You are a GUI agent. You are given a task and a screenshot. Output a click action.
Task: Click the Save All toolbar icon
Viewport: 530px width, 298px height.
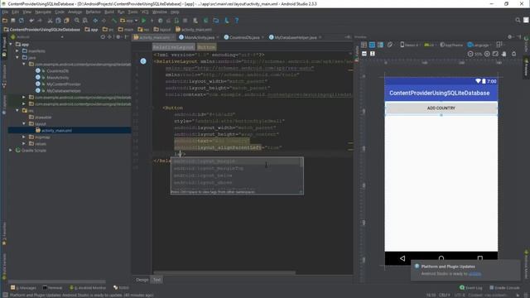13,21
